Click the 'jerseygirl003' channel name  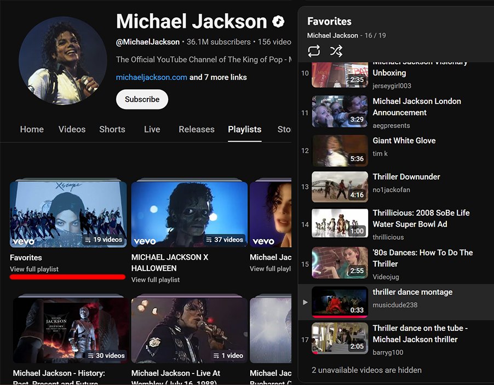(392, 85)
